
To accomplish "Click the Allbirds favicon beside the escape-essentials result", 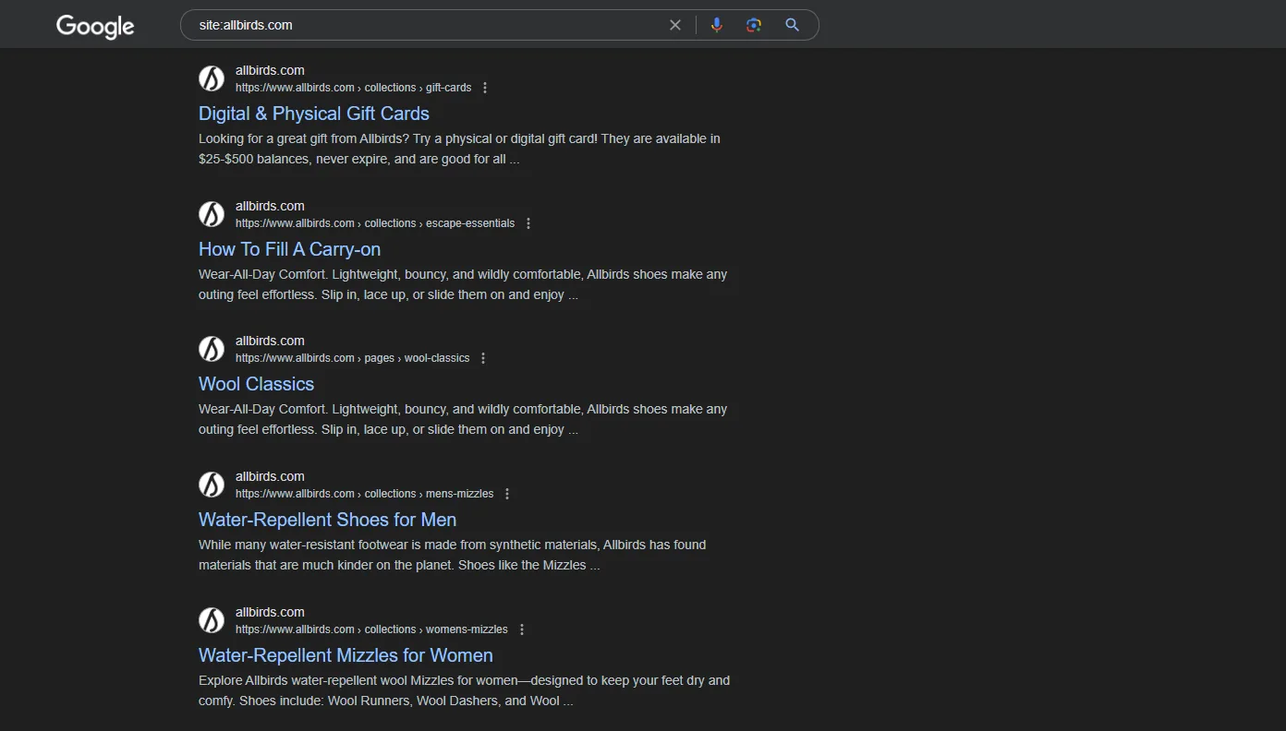I will [212, 214].
